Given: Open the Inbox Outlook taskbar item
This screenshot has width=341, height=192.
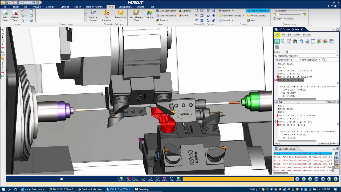Looking at the screenshot, I should [33, 189].
